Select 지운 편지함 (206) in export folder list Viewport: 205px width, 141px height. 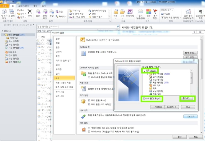pos(159,83)
